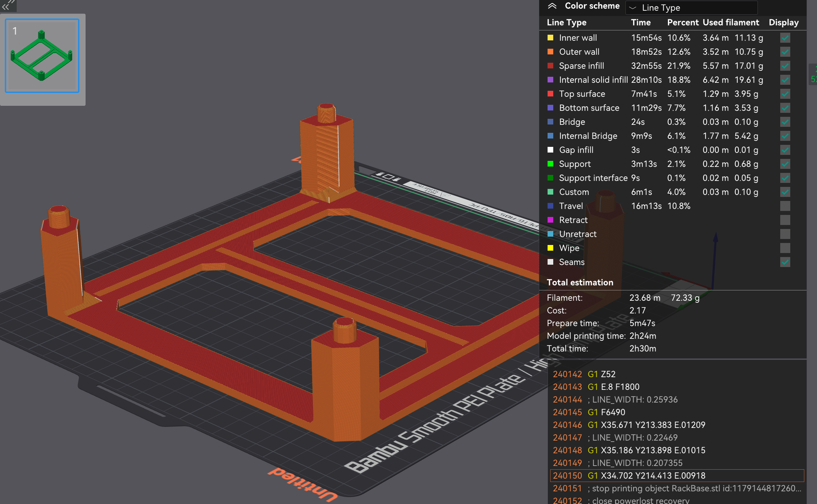The height and width of the screenshot is (504, 817).
Task: Click the Wipe yellow color swatch
Action: [x=550, y=248]
